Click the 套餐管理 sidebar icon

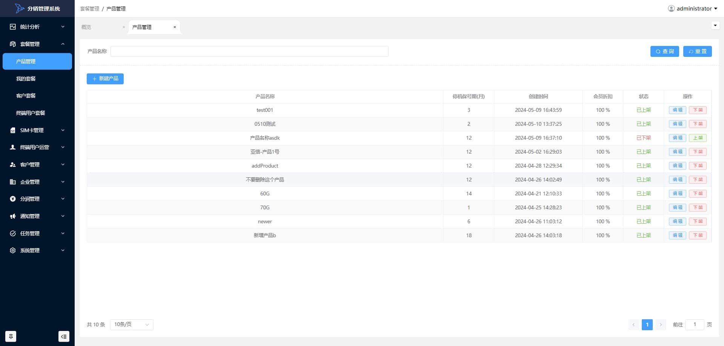(13, 44)
